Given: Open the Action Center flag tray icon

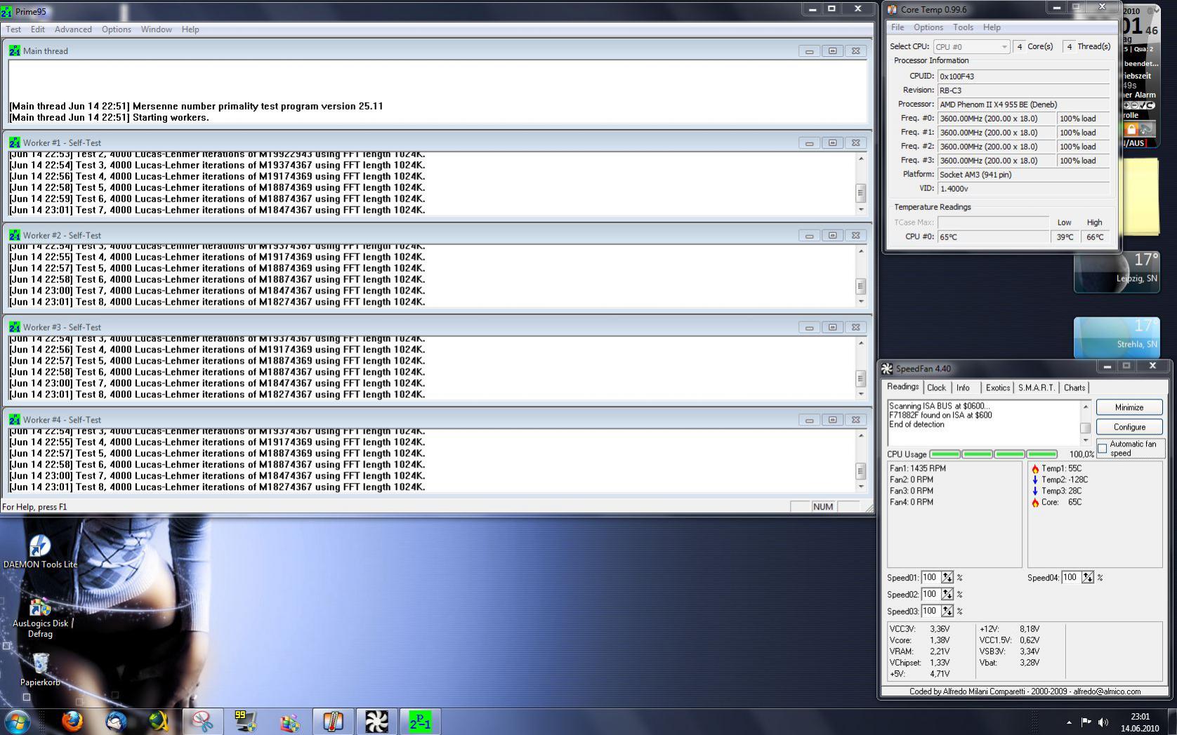Looking at the screenshot, I should (1086, 722).
